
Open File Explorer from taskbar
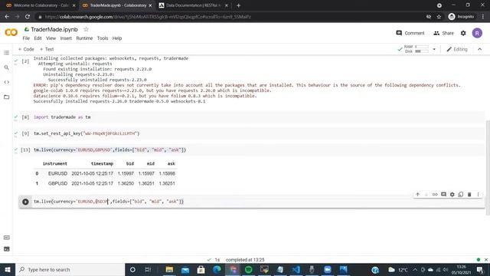[x=169, y=269]
